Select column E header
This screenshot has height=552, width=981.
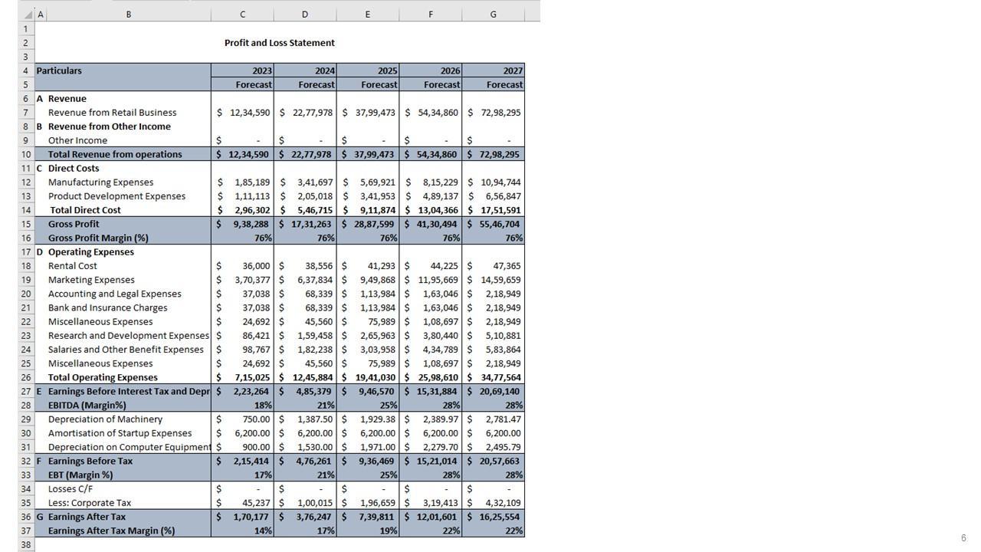point(367,15)
